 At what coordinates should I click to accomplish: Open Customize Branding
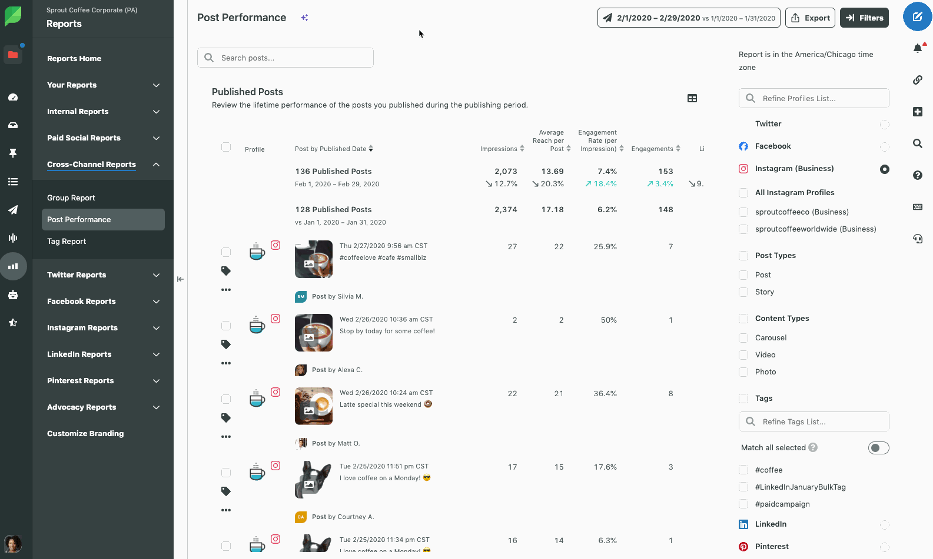pos(85,434)
